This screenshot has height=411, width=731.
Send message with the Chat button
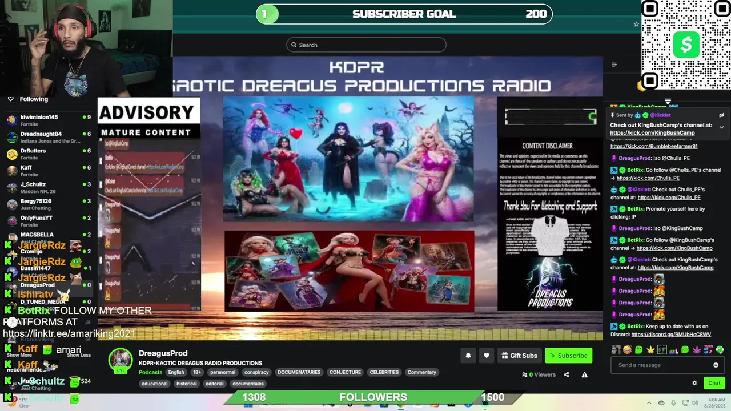[714, 383]
